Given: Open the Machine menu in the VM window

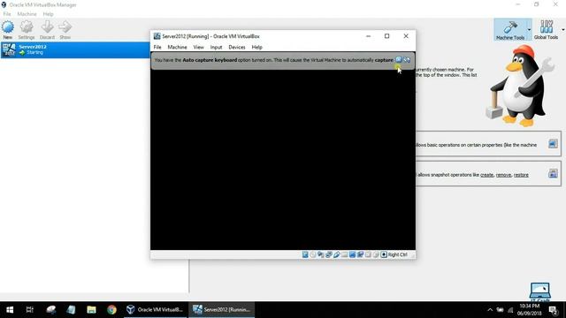Looking at the screenshot, I should tap(177, 47).
